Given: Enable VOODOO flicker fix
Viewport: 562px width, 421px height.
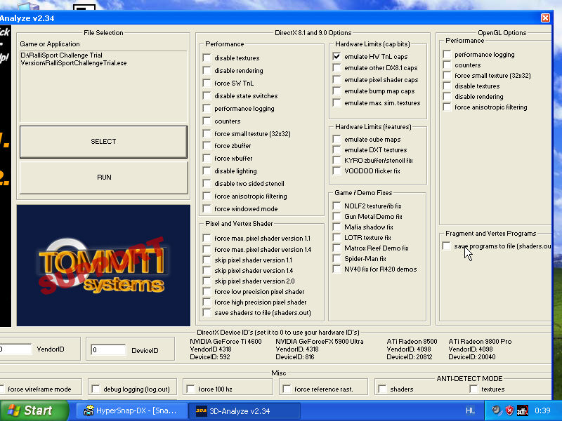Looking at the screenshot, I should tap(336, 171).
